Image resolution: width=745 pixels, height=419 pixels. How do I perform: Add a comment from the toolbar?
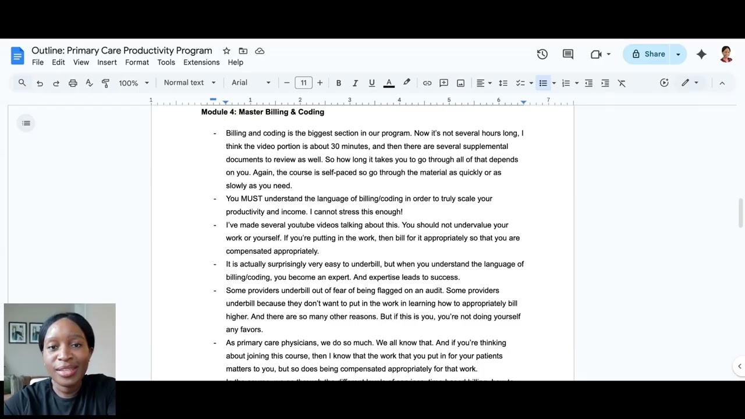pos(444,83)
